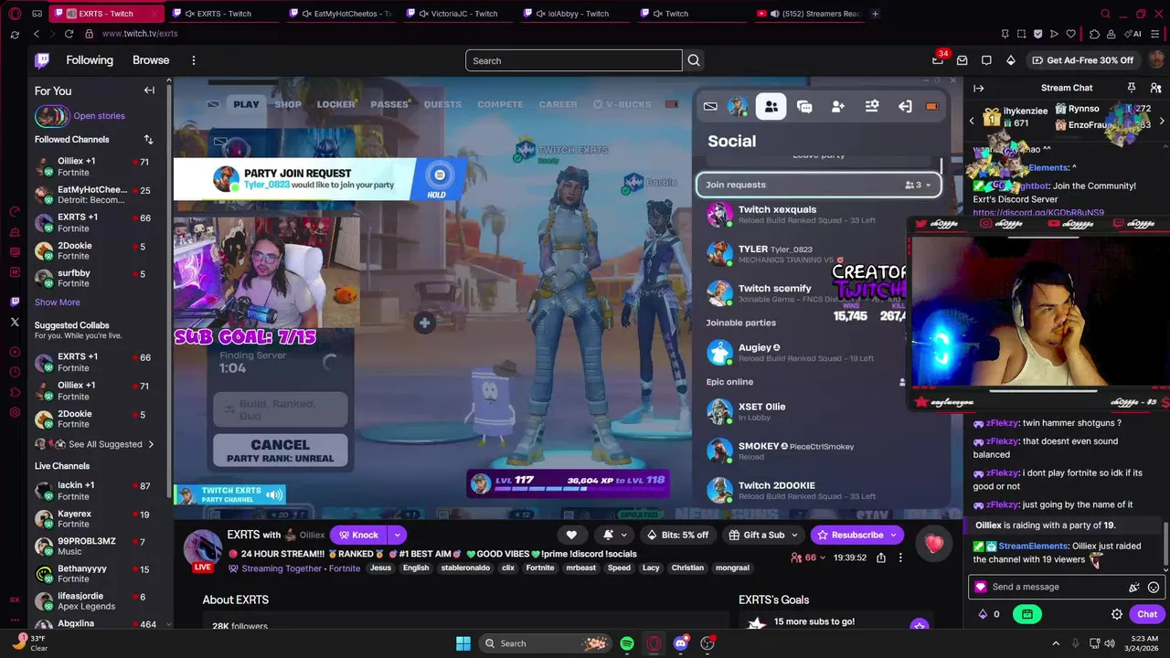Image resolution: width=1170 pixels, height=658 pixels.
Task: Click the purple Chat send button
Action: click(1146, 614)
